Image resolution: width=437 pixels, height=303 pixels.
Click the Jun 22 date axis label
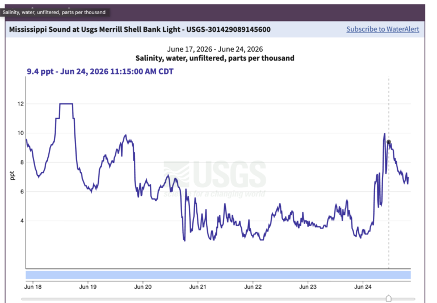tap(253, 287)
